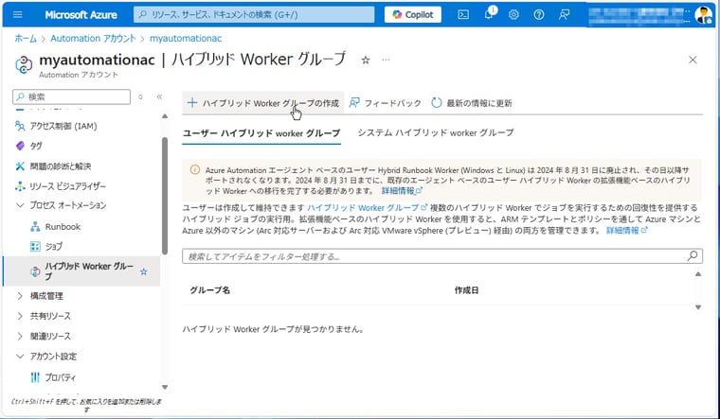Open 詳細情報 link after the description text
This screenshot has width=720, height=419.
pyautogui.click(x=626, y=230)
